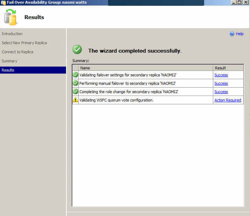Select 'Validating WSFC quorum vote configuration.' text
Screen dimensions: 250x216
(116, 100)
